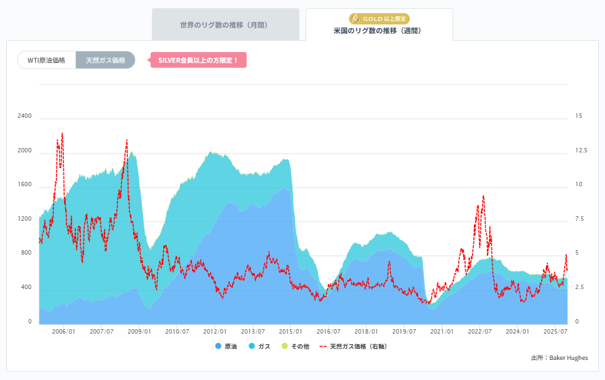Image resolution: width=605 pixels, height=380 pixels.
Task: Toggle the 原油 series via its legend label
Action: point(230,346)
